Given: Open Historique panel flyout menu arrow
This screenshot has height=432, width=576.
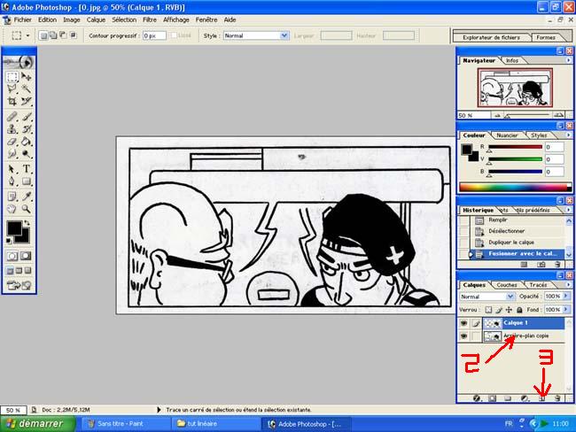Looking at the screenshot, I should pos(568,210).
